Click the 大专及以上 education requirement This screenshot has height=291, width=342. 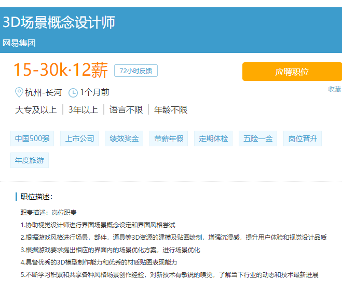(36, 109)
